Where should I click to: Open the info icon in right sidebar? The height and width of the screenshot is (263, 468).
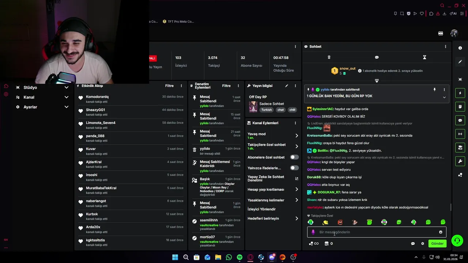click(460, 48)
